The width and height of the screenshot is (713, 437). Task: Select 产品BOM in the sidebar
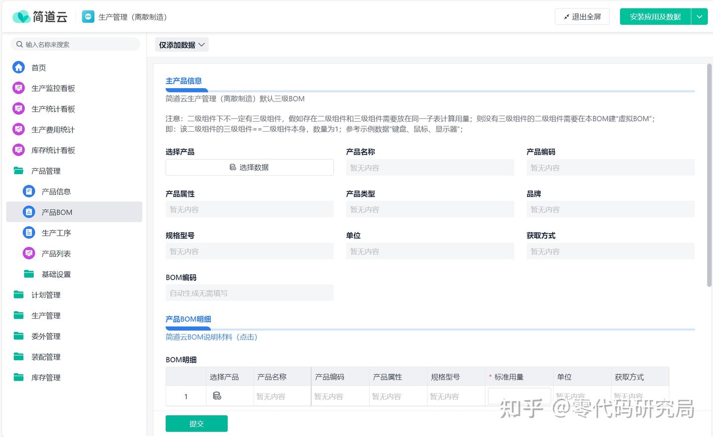point(56,212)
